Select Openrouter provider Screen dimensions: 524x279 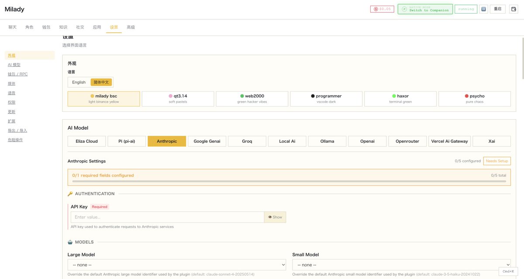point(407,141)
